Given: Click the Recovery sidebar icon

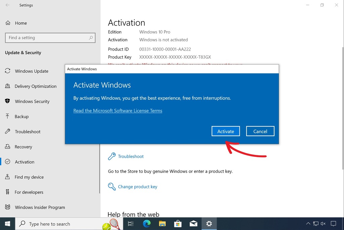Looking at the screenshot, I should [7, 146].
